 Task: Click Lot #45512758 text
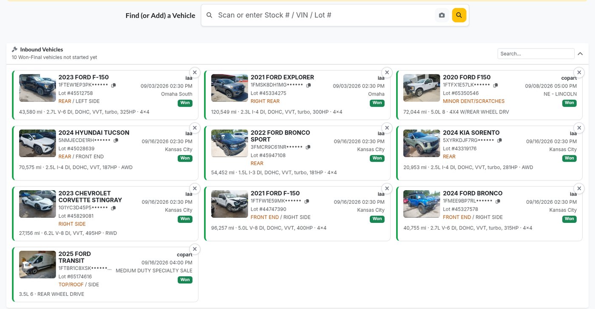[x=76, y=93]
